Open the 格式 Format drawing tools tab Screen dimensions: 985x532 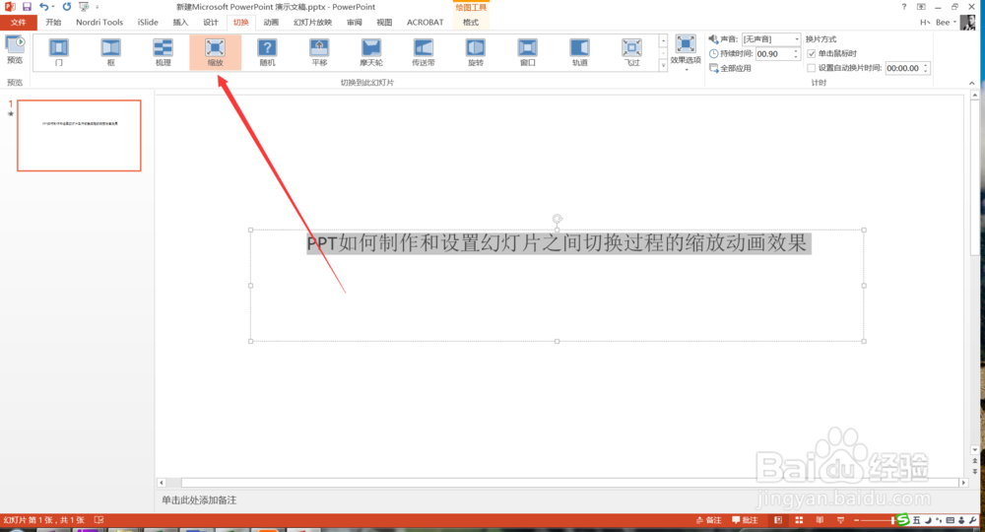tap(471, 22)
